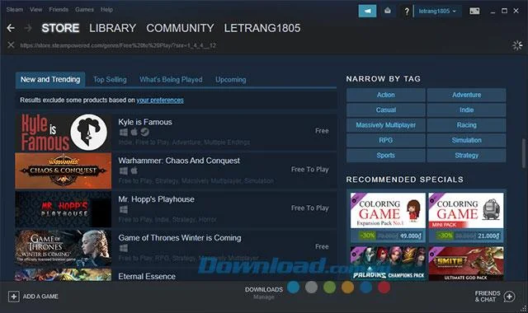The image size is (528, 313).
Task: Go to the LIBRARY section
Action: (x=112, y=28)
